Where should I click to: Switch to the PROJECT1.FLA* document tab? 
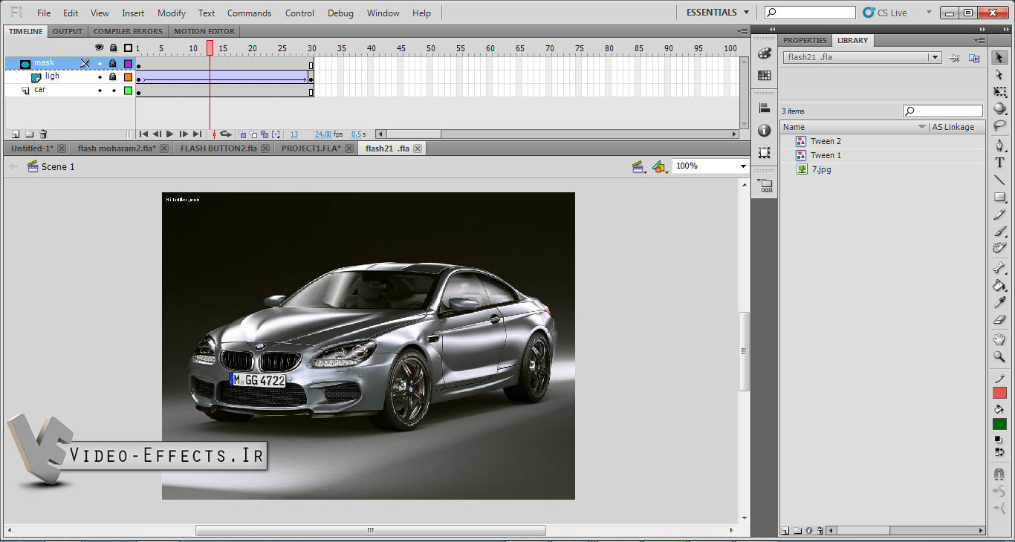[x=317, y=148]
